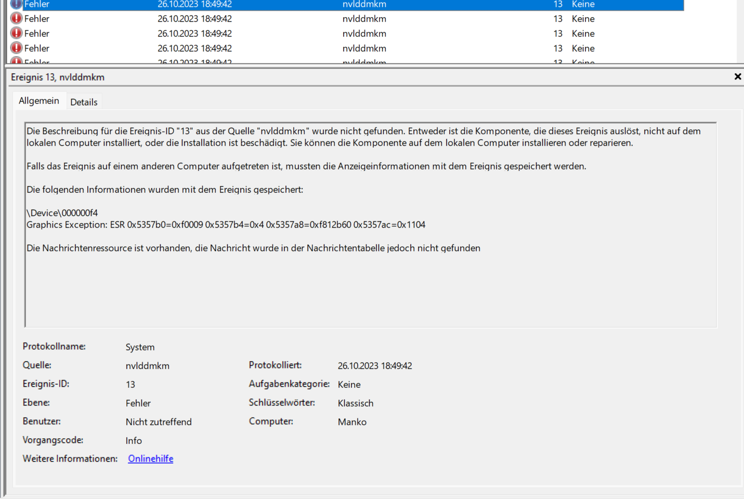Click the red error icon on first Fehler row
Viewport: 744px width, 499px height.
[x=15, y=4]
